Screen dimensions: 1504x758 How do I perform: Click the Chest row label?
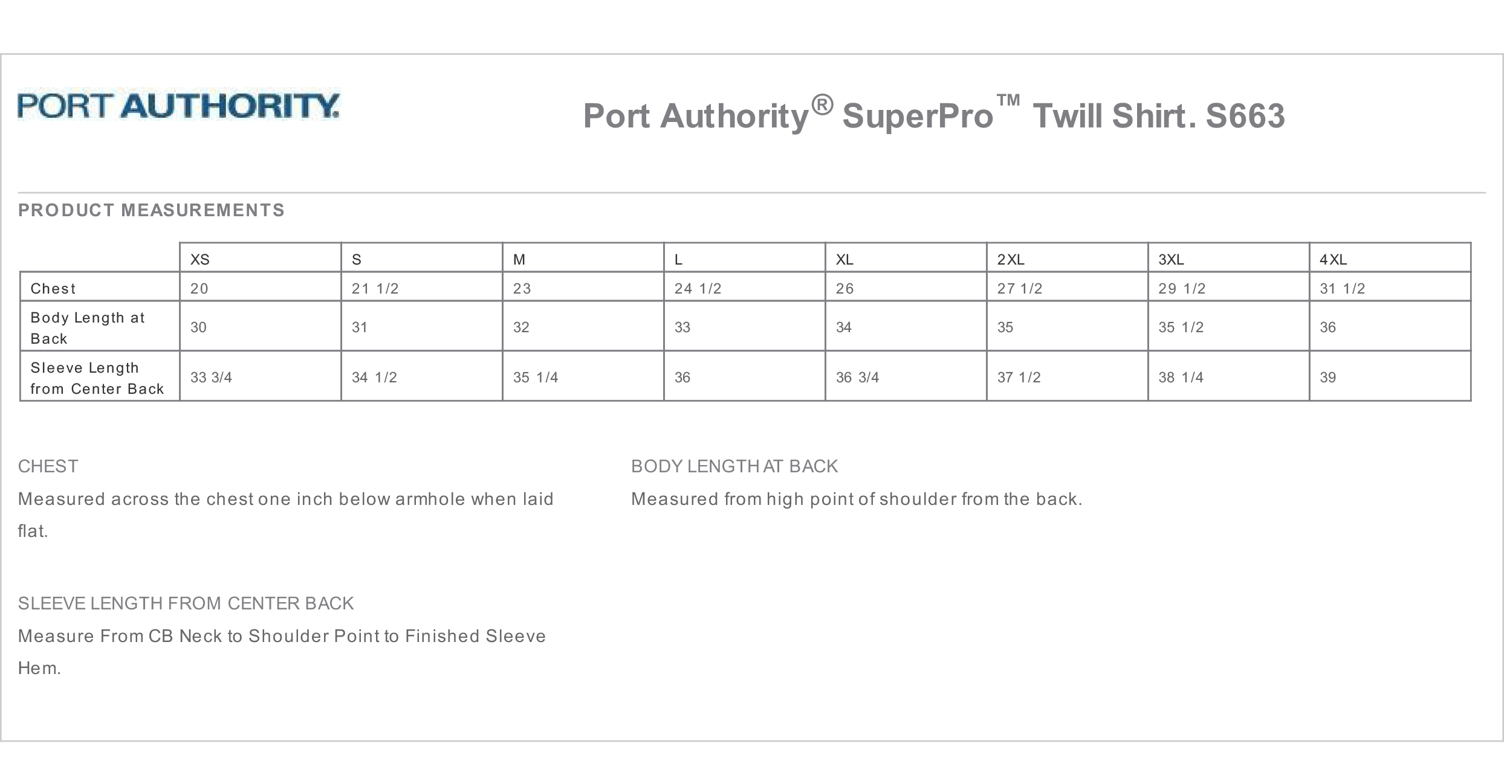53,289
